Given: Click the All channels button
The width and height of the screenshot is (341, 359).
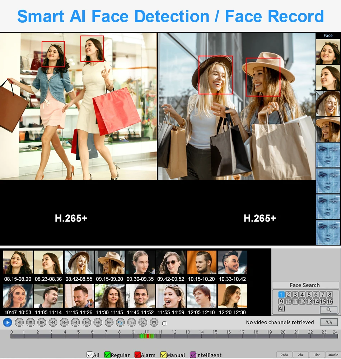Looking at the screenshot, I should pos(281,309).
